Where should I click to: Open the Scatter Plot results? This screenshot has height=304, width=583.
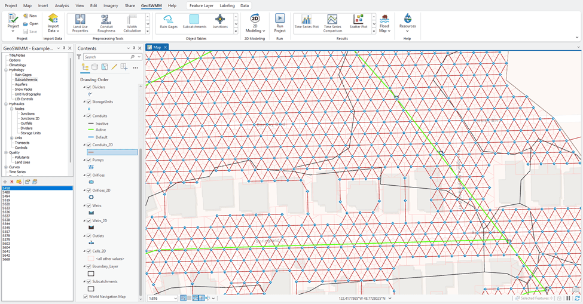tap(358, 23)
